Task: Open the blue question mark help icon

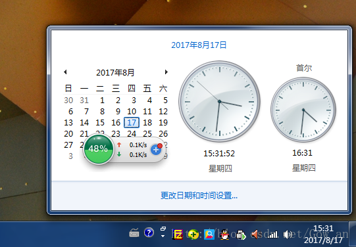Action: point(149,233)
